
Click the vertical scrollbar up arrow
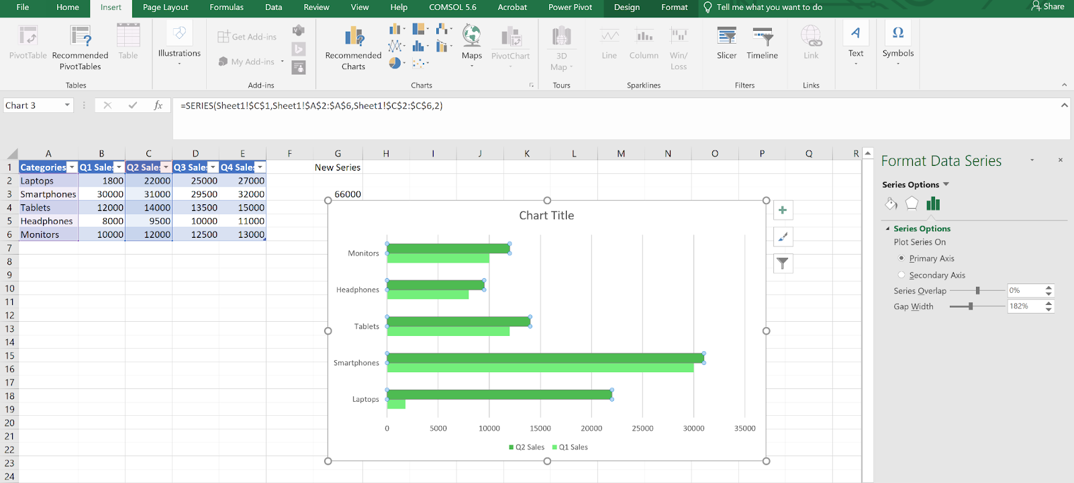[x=868, y=154]
